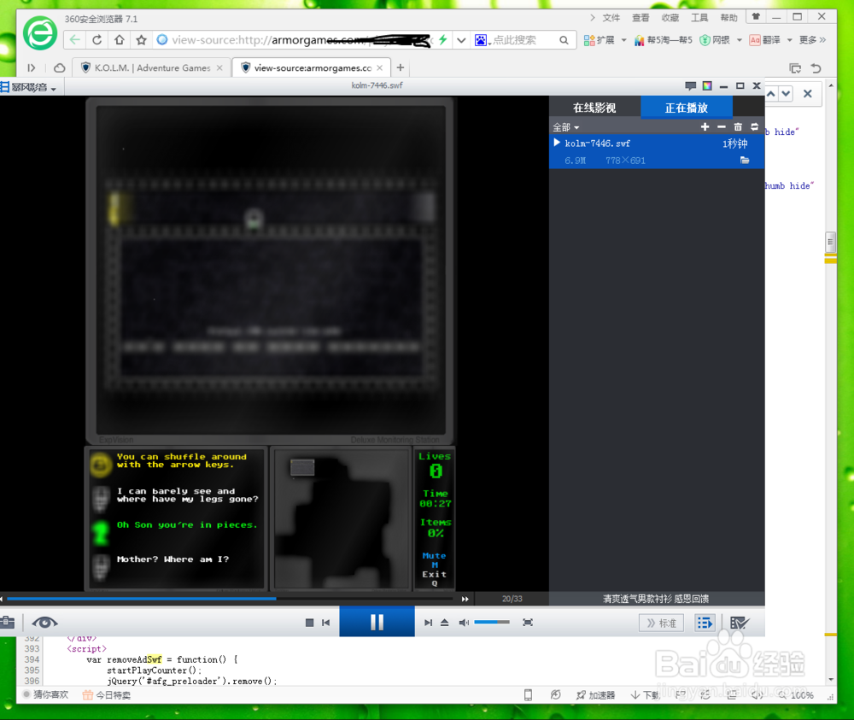The image size is (854, 720).
Task: Open a file with the eject icon
Action: pyautogui.click(x=444, y=623)
